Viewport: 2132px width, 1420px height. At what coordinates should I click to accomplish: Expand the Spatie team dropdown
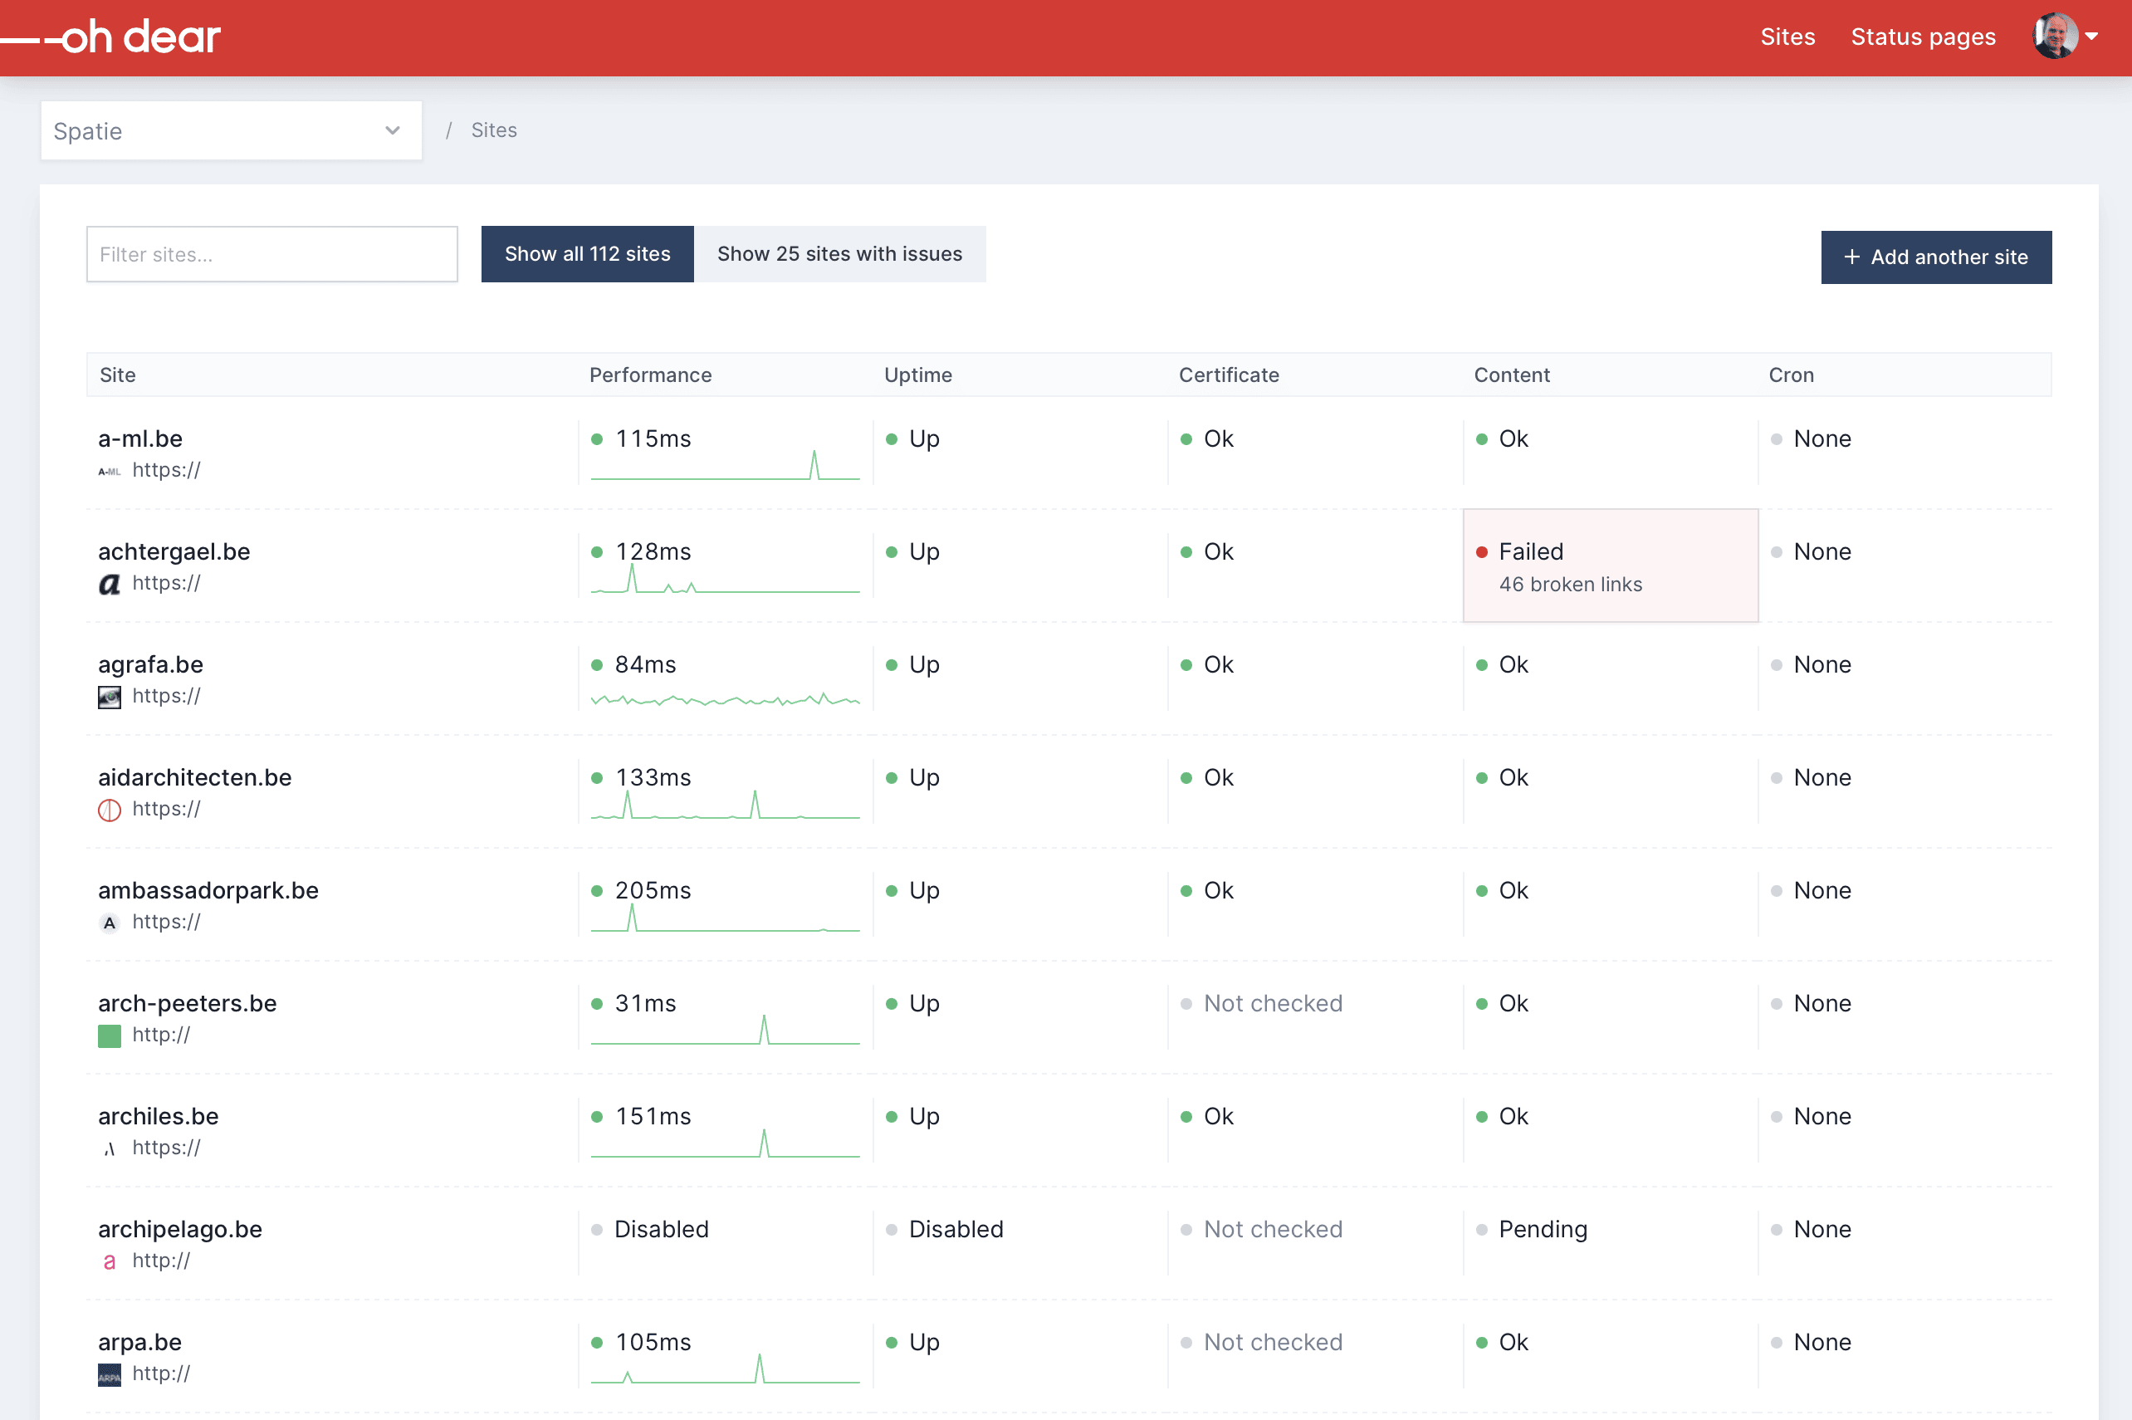coord(232,130)
